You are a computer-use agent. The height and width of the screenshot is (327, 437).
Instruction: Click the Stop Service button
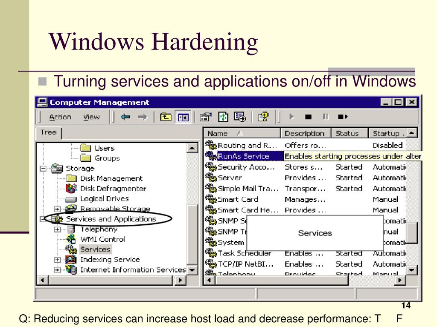[x=308, y=117]
